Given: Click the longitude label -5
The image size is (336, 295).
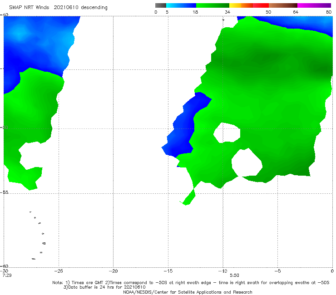Looking at the screenshot, I should tap(277, 271).
